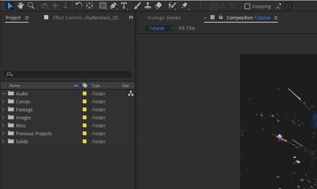The image size is (317, 189).
Task: Click the yellow label swatch for Footage
Action: tap(84, 110)
